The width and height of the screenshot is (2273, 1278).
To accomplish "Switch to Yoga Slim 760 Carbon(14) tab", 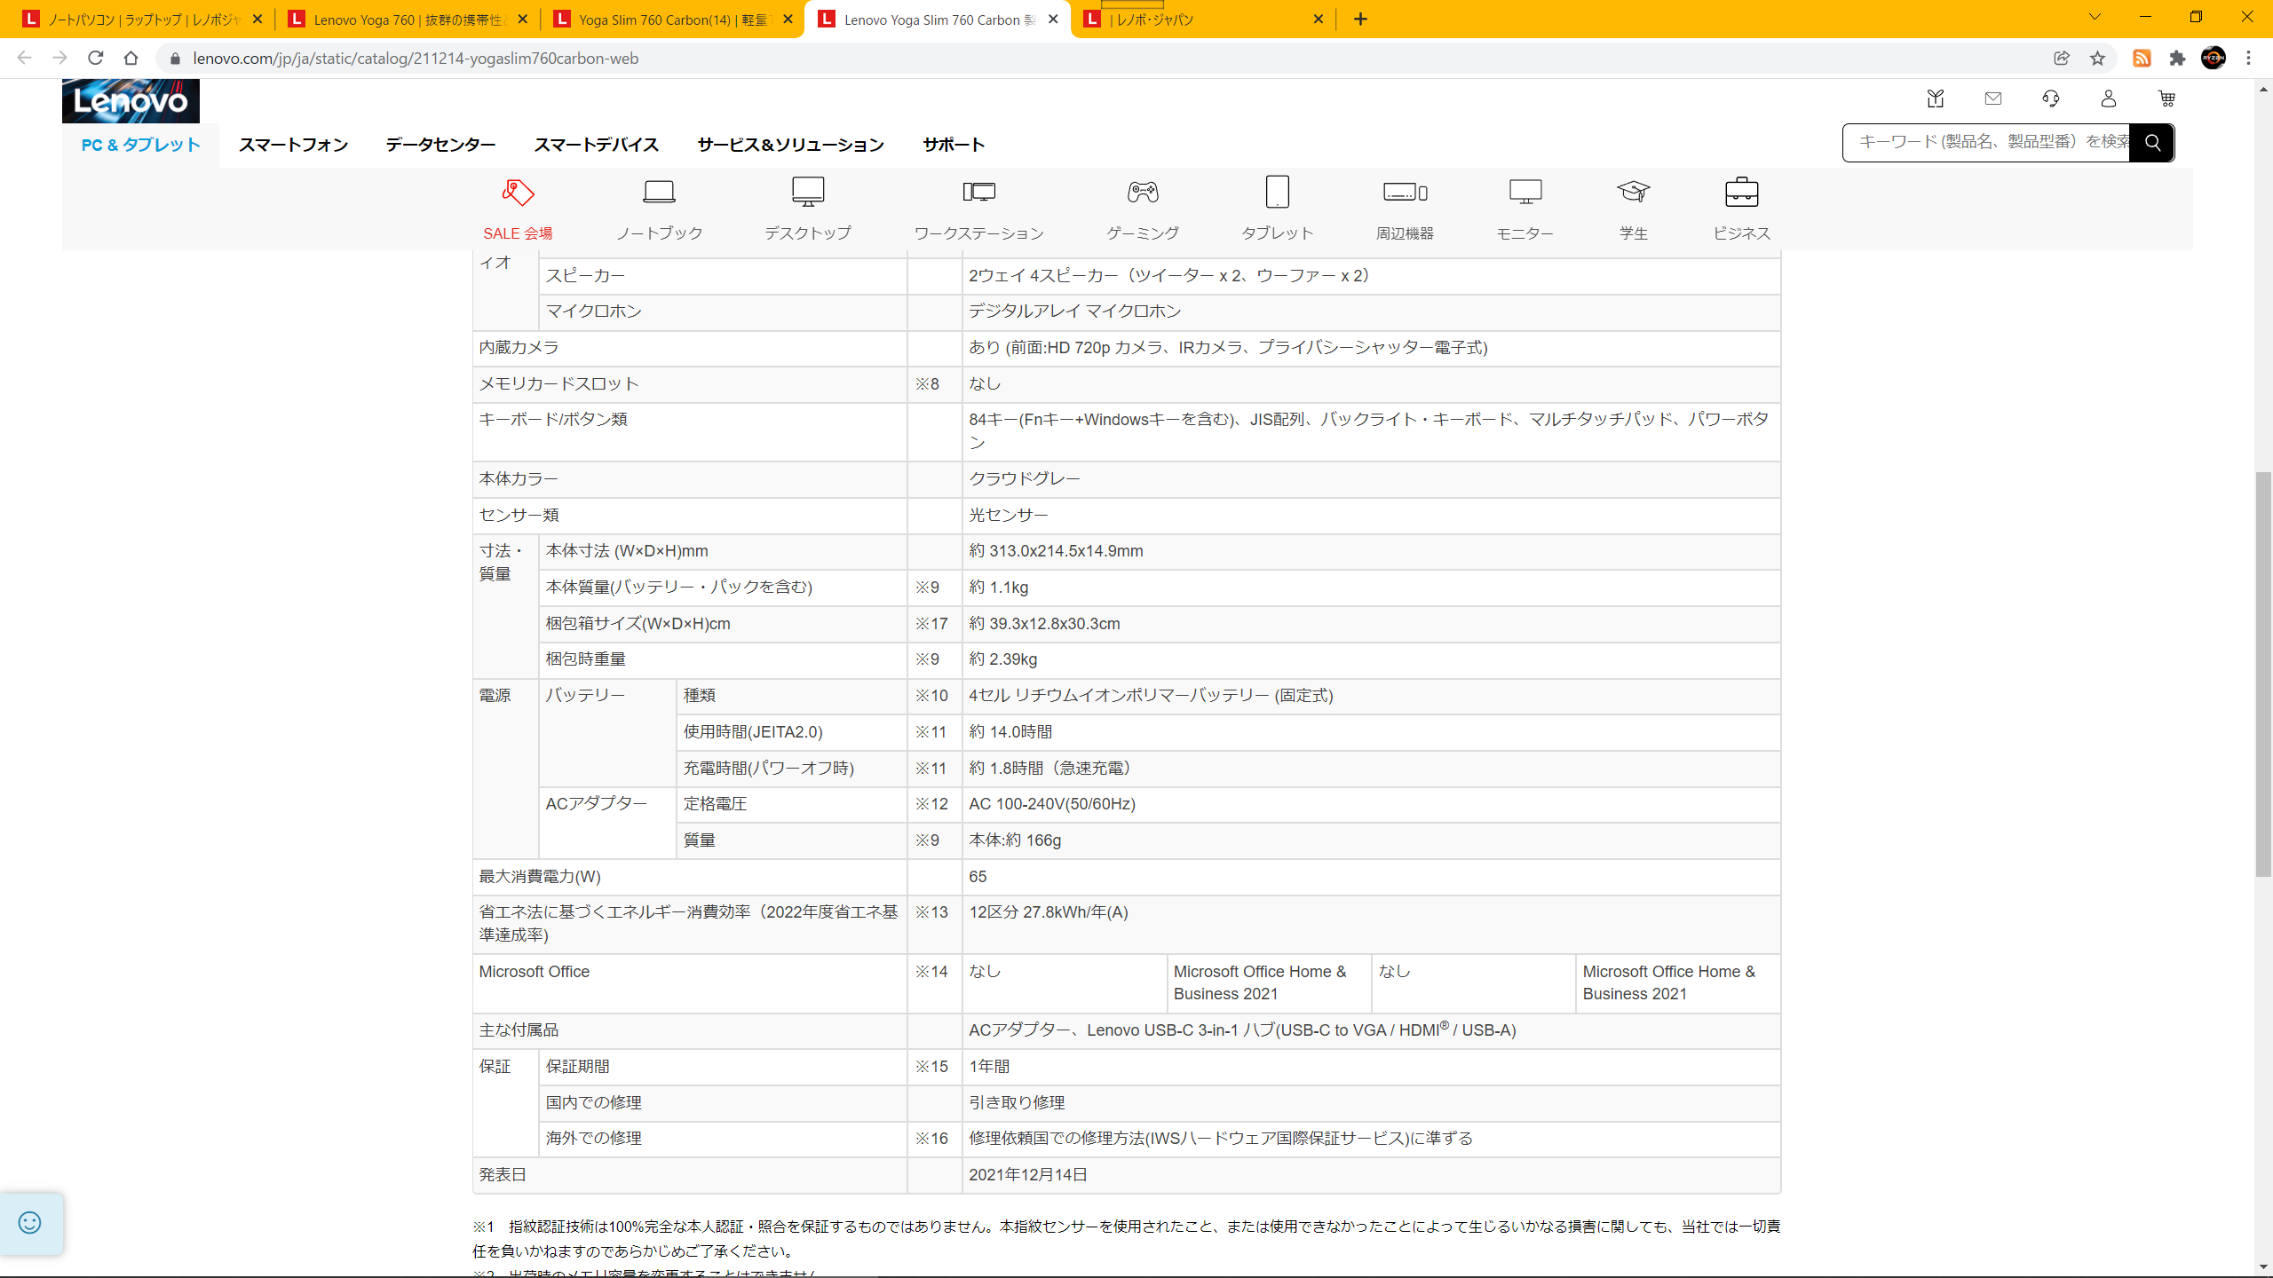I will click(672, 20).
